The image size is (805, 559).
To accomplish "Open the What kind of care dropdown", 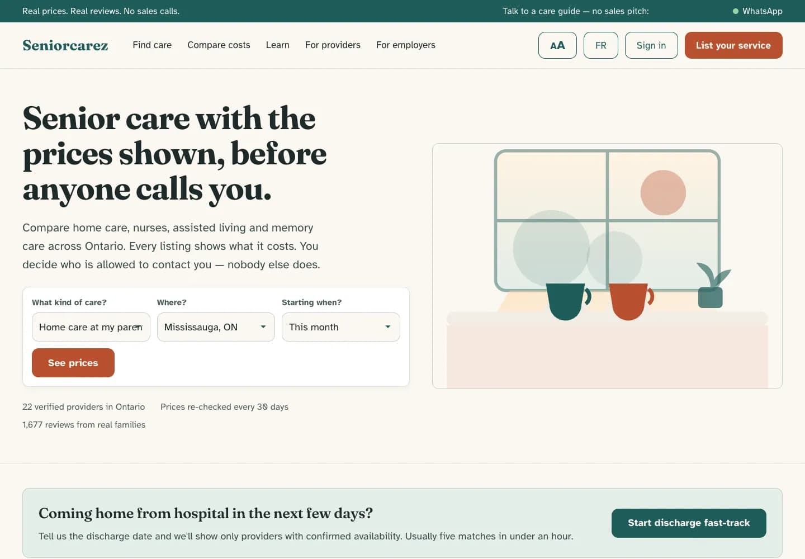I will pyautogui.click(x=91, y=327).
